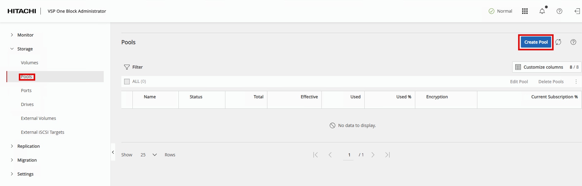Screen dimensions: 582x186
Task: Sort the table by the Used % column
Action: coord(403,97)
